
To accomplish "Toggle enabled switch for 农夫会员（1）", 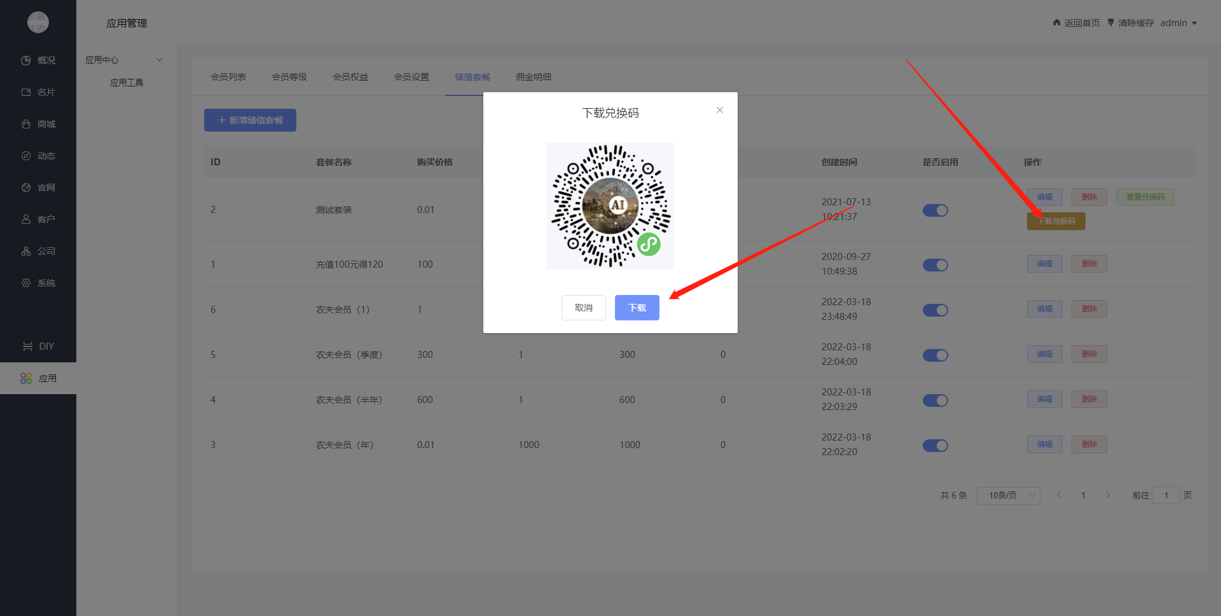I will click(935, 310).
